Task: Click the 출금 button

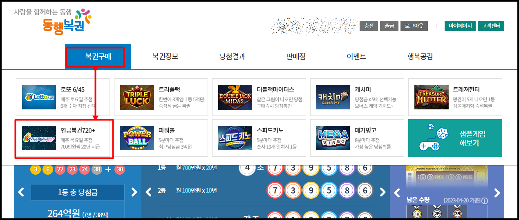Action: point(389,26)
